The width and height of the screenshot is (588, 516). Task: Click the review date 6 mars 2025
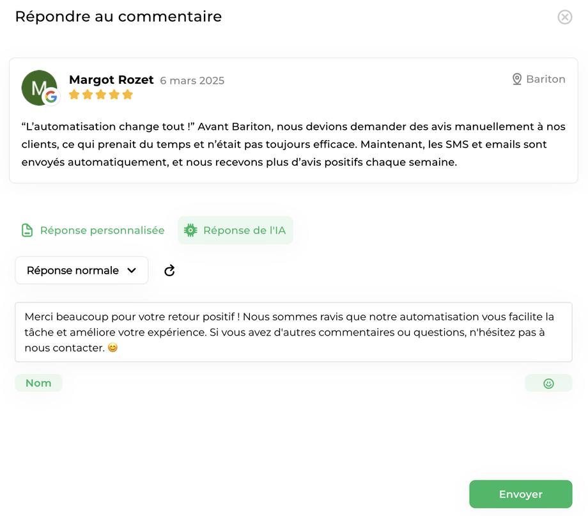[192, 81]
